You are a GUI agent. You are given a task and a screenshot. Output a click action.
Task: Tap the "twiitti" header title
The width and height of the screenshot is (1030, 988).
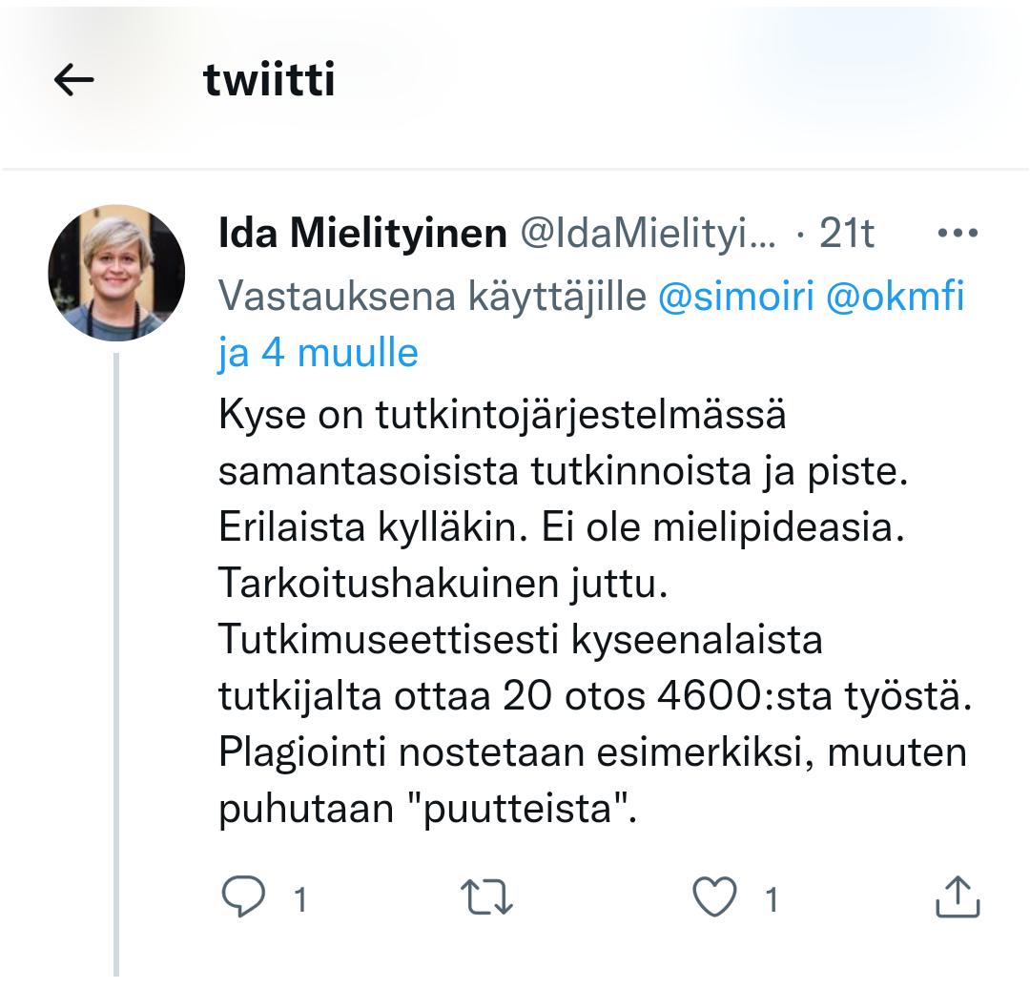(269, 81)
